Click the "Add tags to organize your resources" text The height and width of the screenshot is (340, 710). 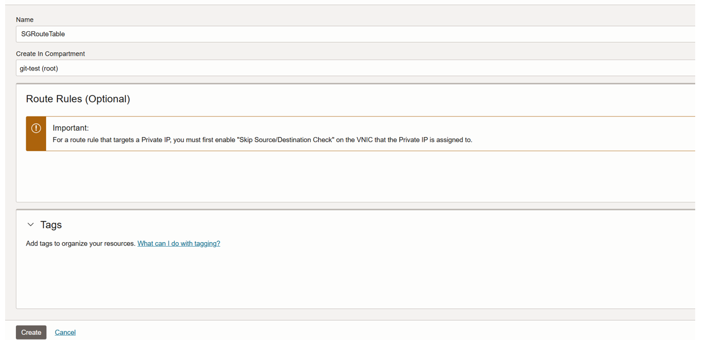pyautogui.click(x=80, y=243)
